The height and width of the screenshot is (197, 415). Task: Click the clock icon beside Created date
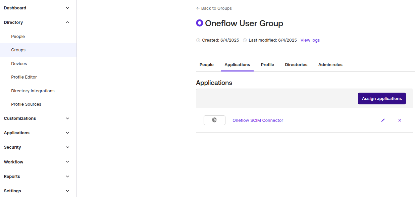(198, 40)
